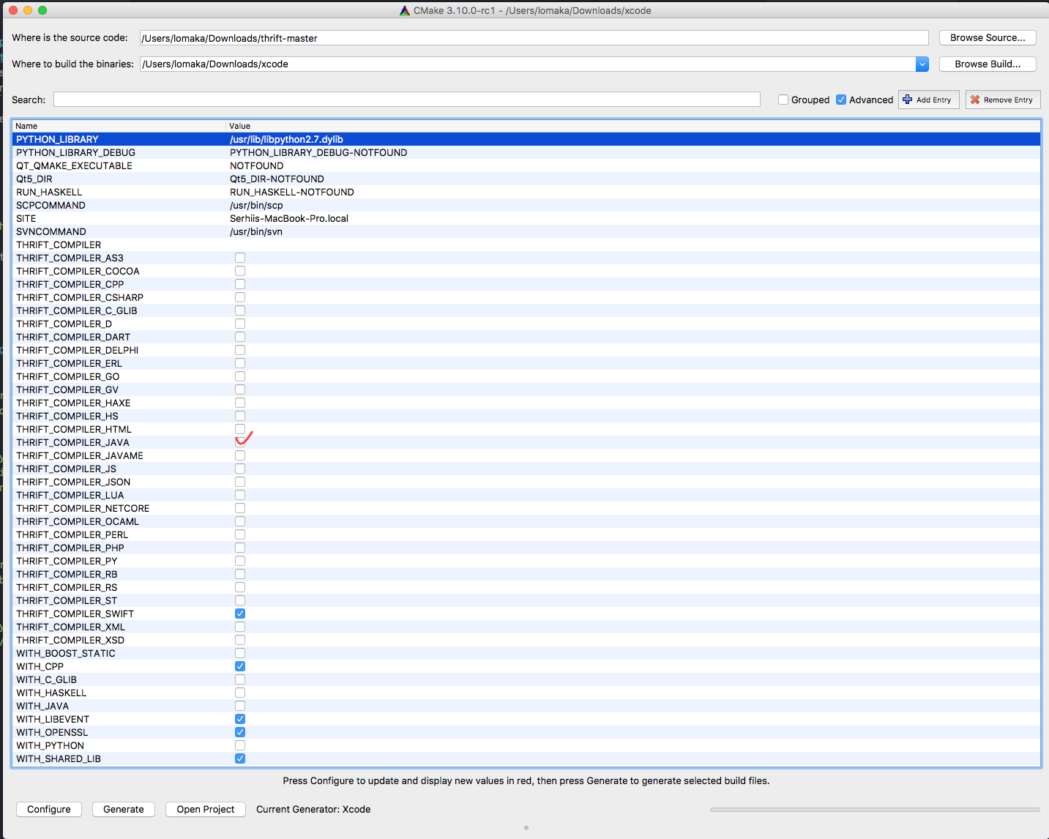Viewport: 1049px width, 839px height.
Task: Enable THRIFT_COMPILER_CSHARP checkbox
Action: 240,297
